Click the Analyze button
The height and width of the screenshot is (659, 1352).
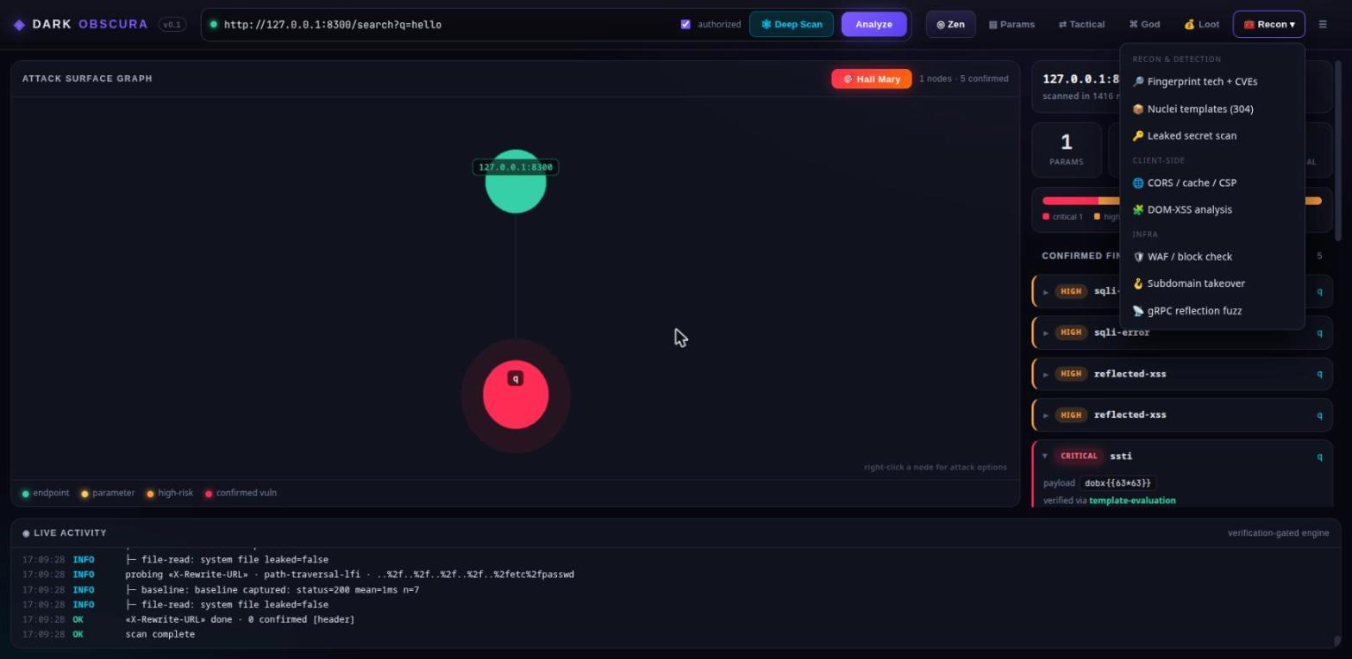pyautogui.click(x=873, y=24)
